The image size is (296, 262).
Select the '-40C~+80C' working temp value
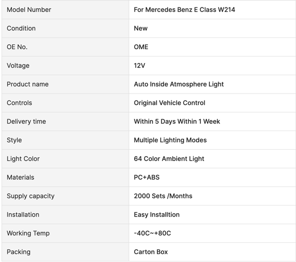[x=152, y=233]
